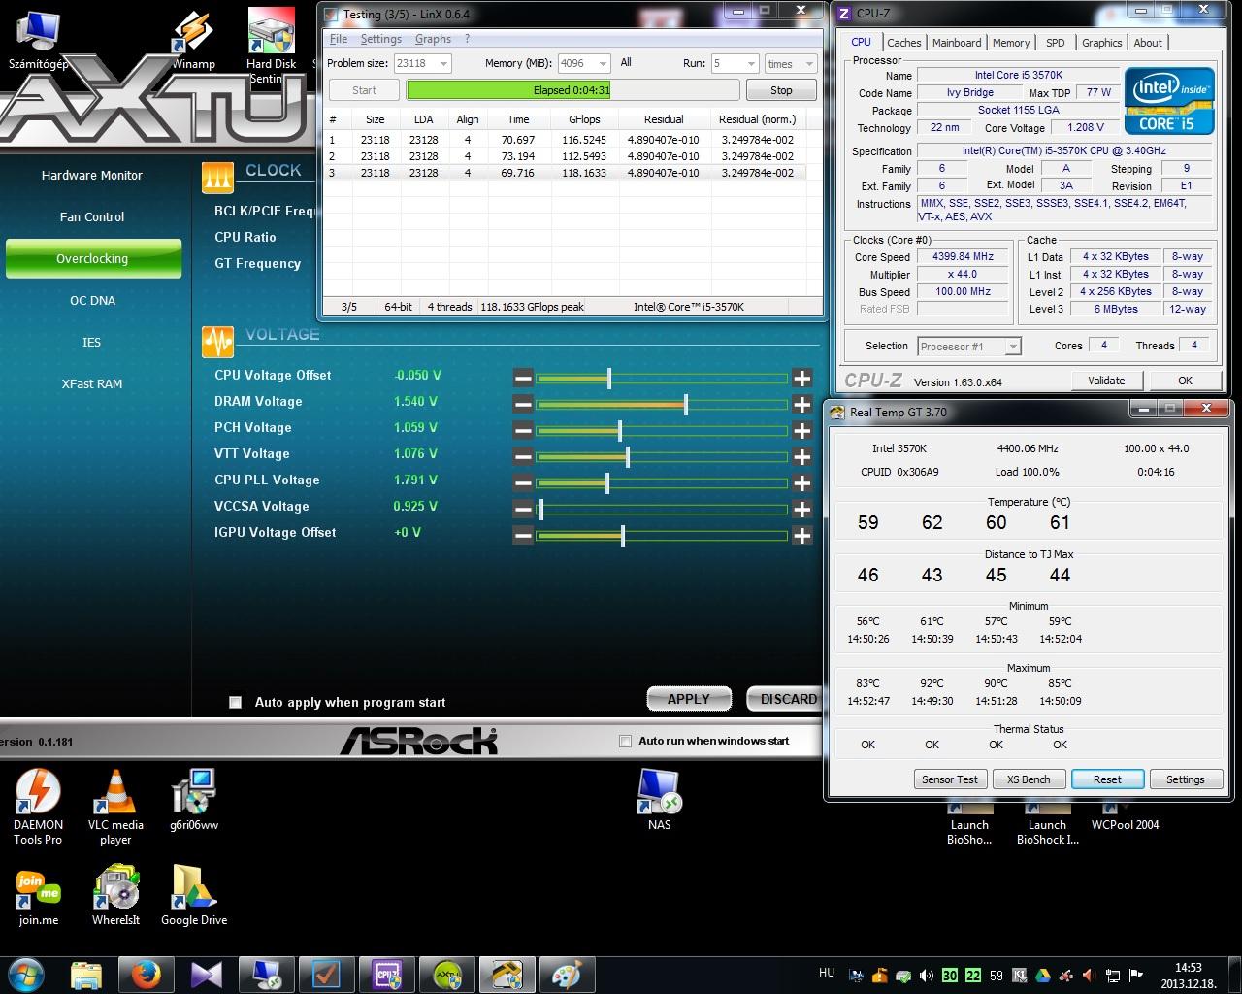The width and height of the screenshot is (1242, 994).
Task: Open Hard Disk Sentinel desktop shortcut
Action: pos(272,45)
